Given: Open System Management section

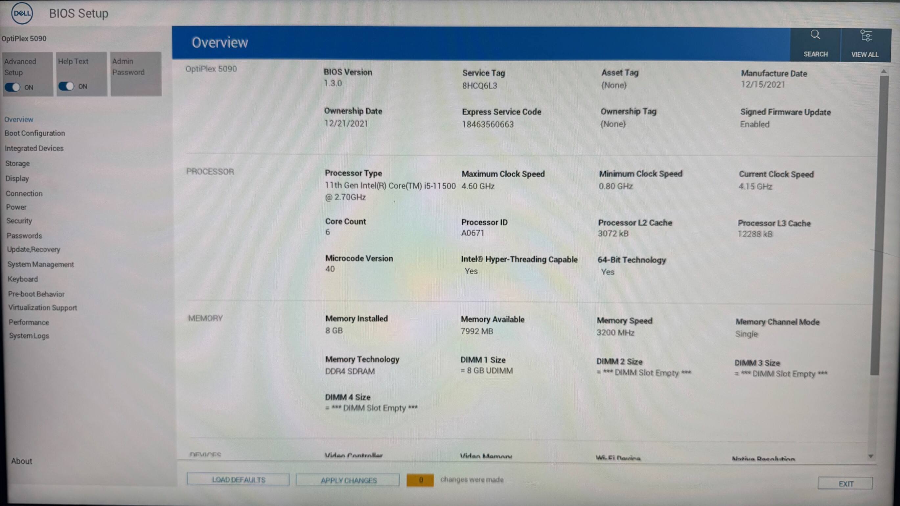Looking at the screenshot, I should [x=40, y=264].
